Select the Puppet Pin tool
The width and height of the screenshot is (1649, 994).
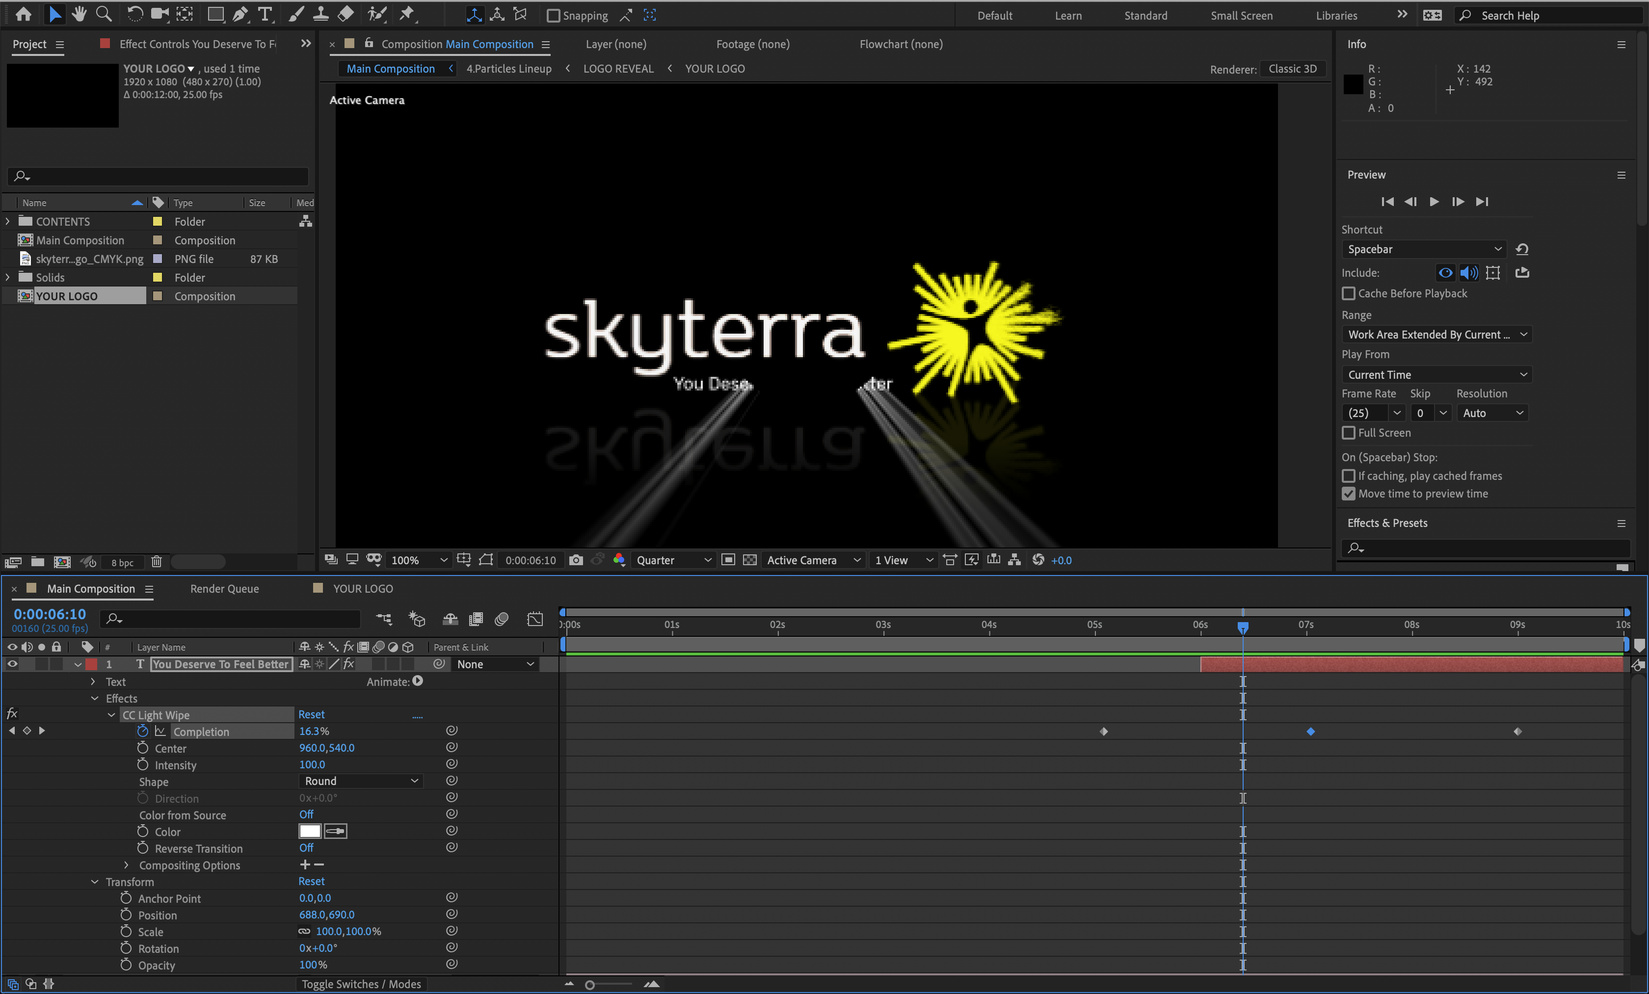[x=407, y=14]
